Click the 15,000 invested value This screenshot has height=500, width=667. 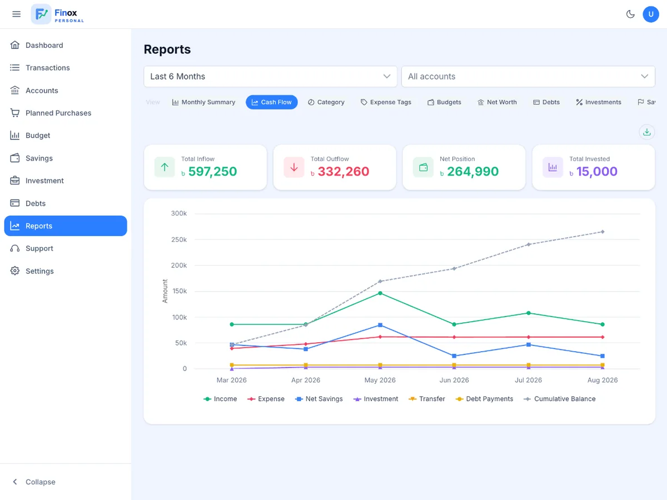[597, 172]
